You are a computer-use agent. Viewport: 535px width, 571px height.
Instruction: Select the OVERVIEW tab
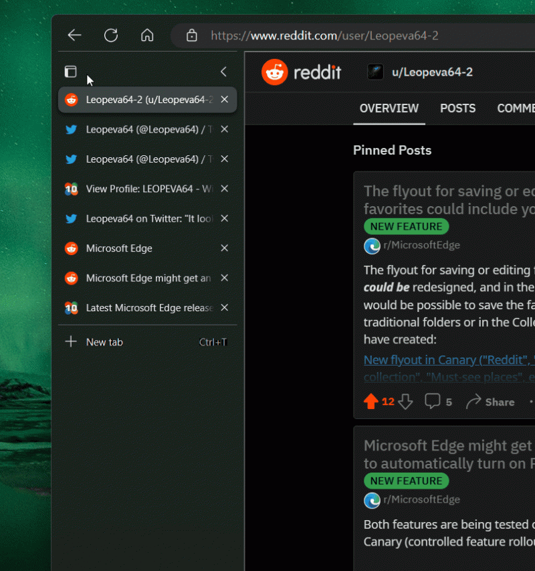tap(389, 108)
